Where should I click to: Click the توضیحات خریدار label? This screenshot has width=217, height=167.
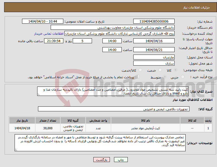[x=200, y=143]
